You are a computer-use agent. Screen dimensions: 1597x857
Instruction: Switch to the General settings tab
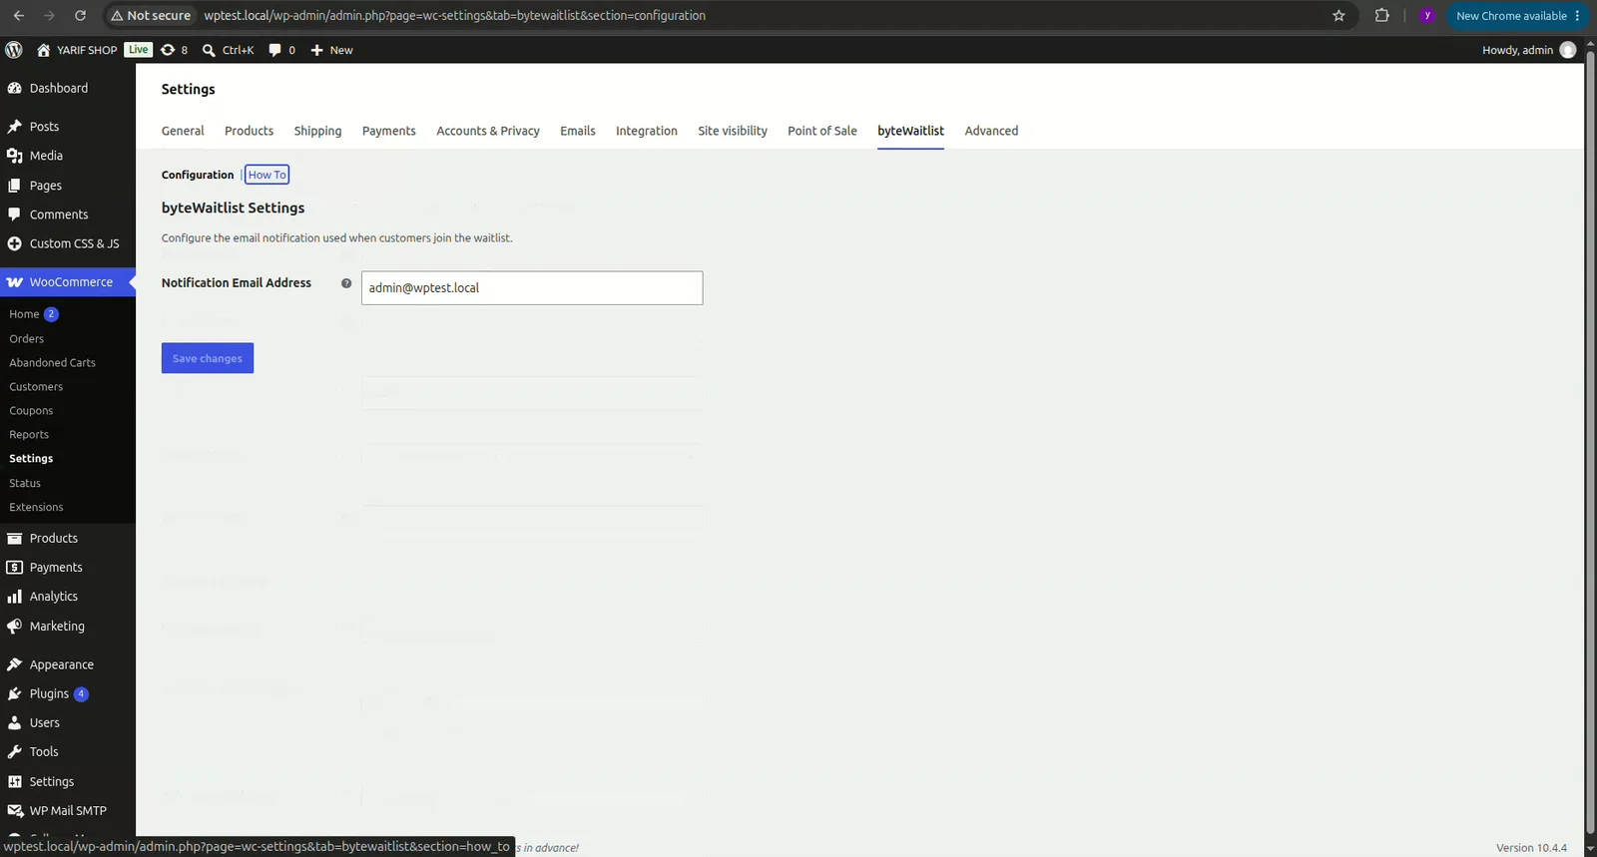183,131
